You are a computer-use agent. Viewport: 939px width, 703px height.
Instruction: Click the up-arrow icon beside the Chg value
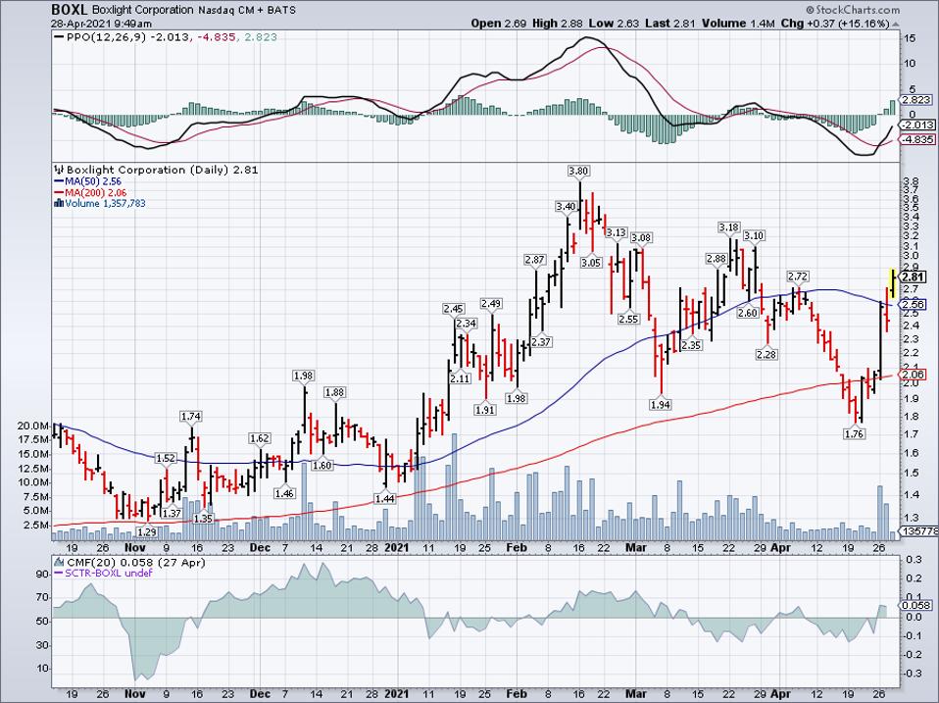[895, 24]
